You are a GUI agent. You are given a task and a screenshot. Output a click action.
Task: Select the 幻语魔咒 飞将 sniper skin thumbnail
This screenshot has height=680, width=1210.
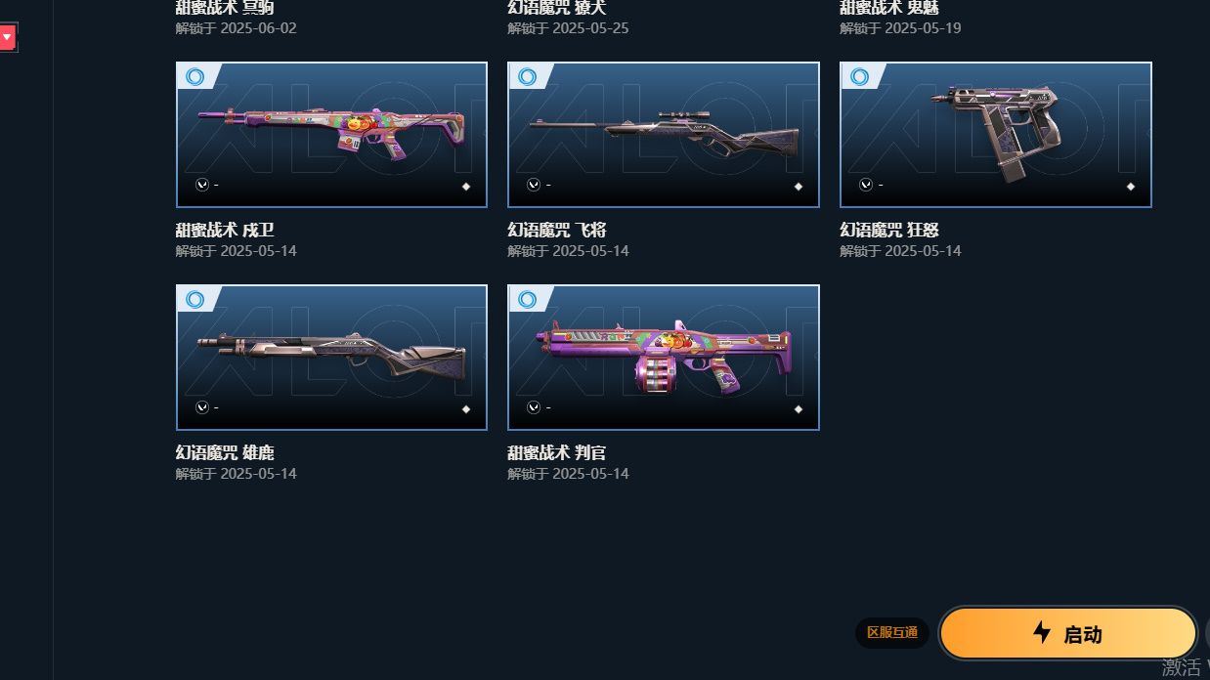(x=664, y=135)
